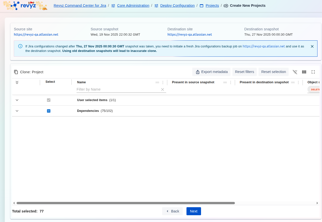Open Core Administration breadcrumb
The image size is (322, 222).
133,6
